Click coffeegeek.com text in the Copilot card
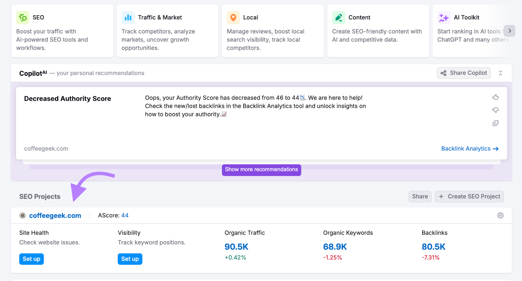The height and width of the screenshot is (281, 522). [x=46, y=149]
